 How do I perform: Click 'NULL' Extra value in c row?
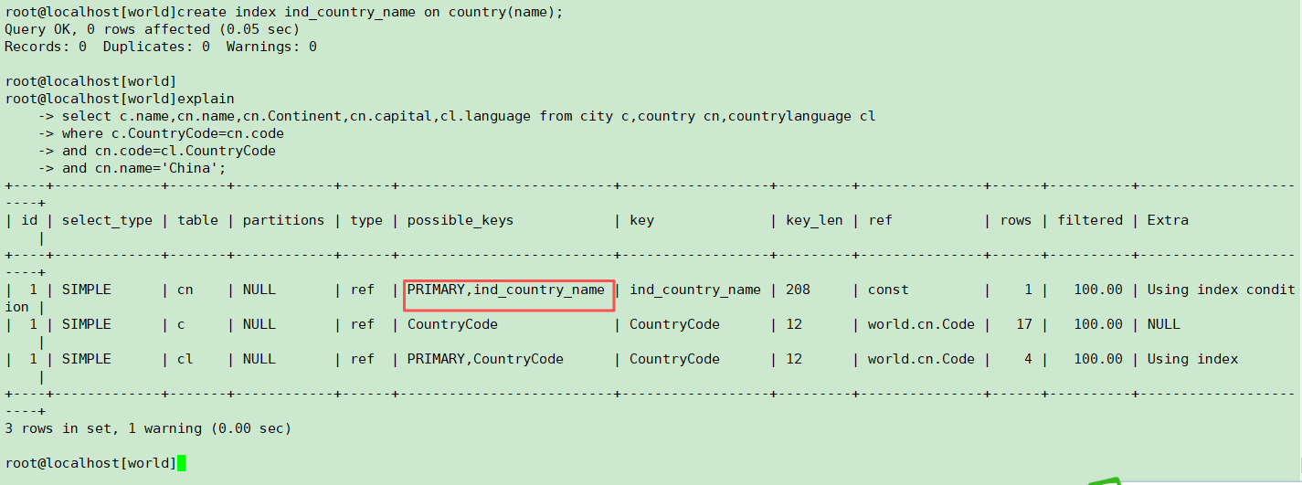point(1164,324)
